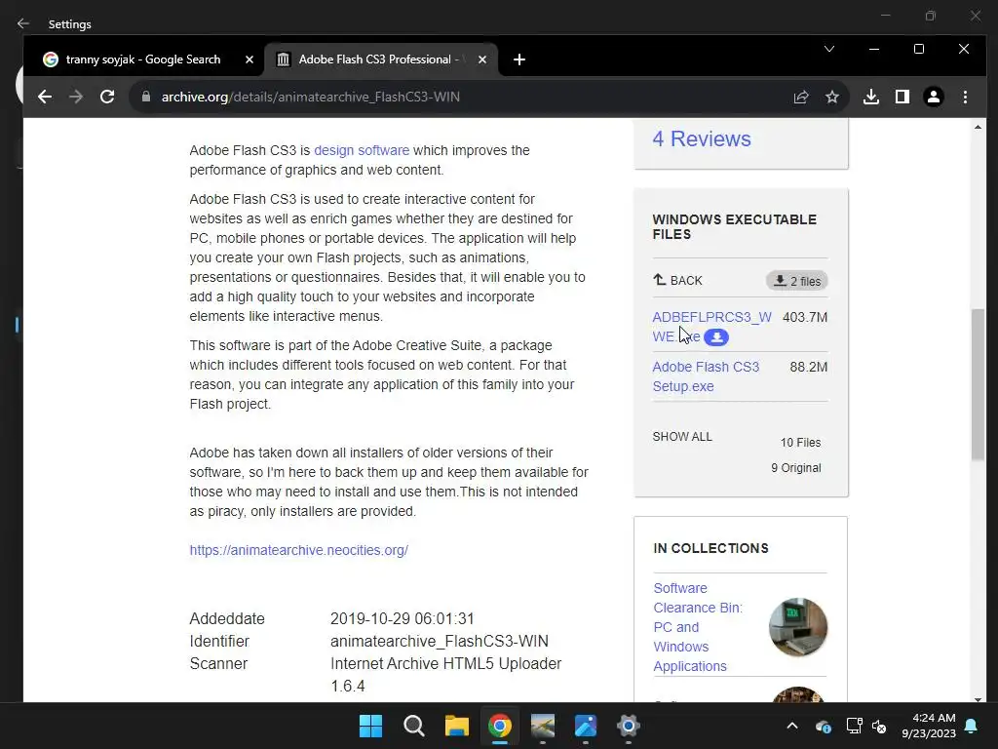Screen dimensions: 998x749
Task: Open the blue mountain photo app in the taskbar
Action: click(x=586, y=726)
